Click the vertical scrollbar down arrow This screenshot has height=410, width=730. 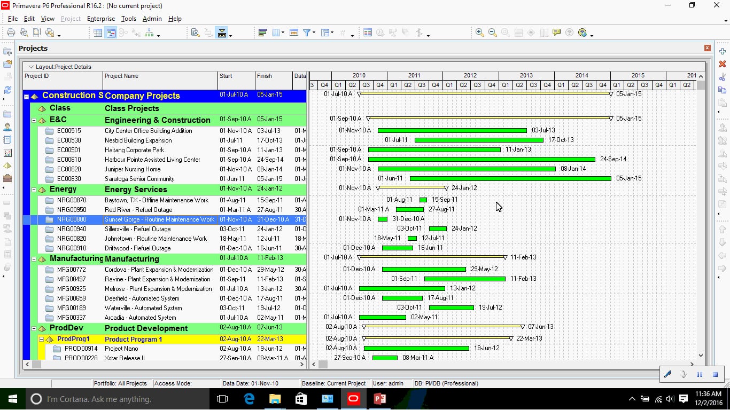[701, 355]
